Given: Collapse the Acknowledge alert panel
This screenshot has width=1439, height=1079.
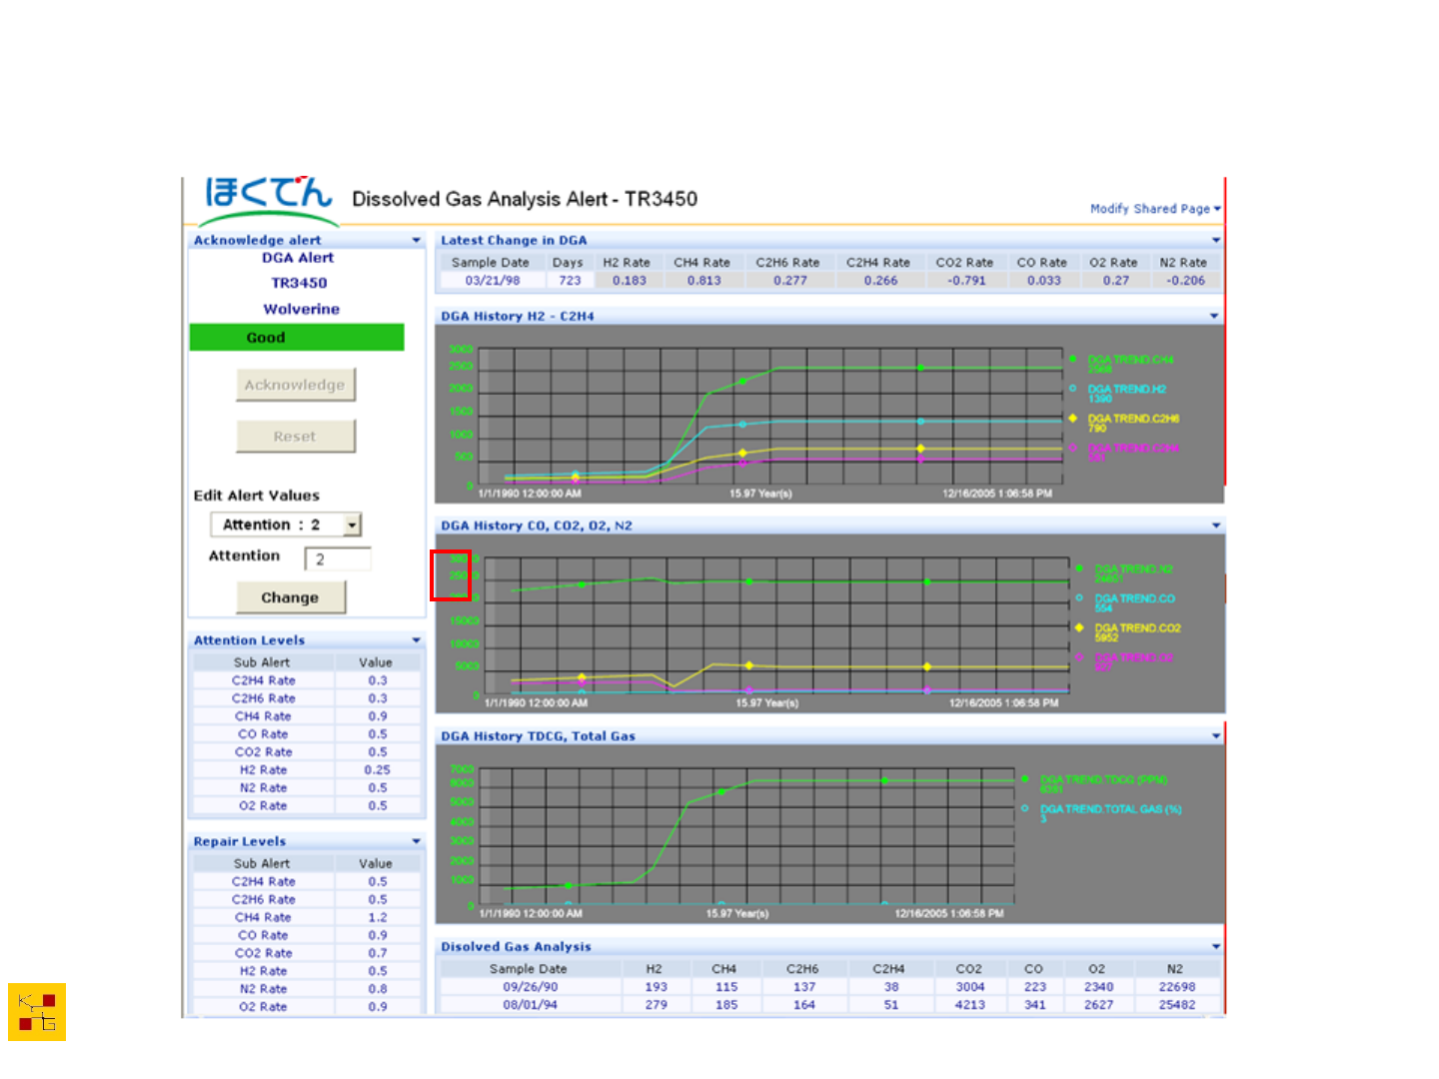Looking at the screenshot, I should pyautogui.click(x=417, y=241).
